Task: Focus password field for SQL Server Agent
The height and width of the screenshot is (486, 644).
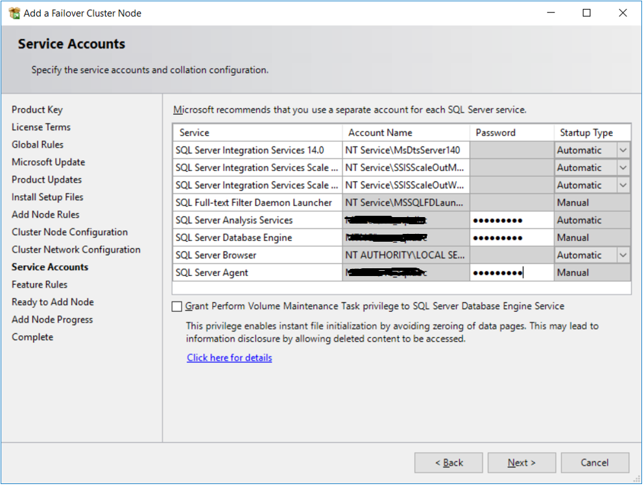Action: pos(512,273)
